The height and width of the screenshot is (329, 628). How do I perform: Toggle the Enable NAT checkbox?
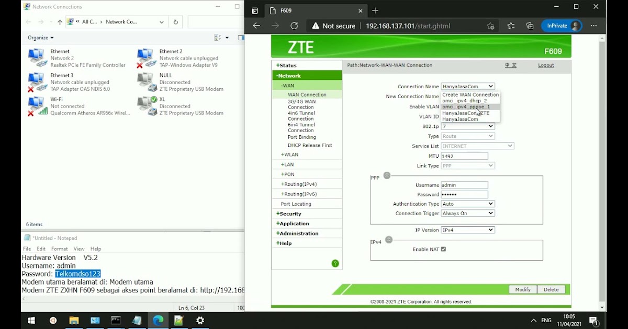pos(443,249)
